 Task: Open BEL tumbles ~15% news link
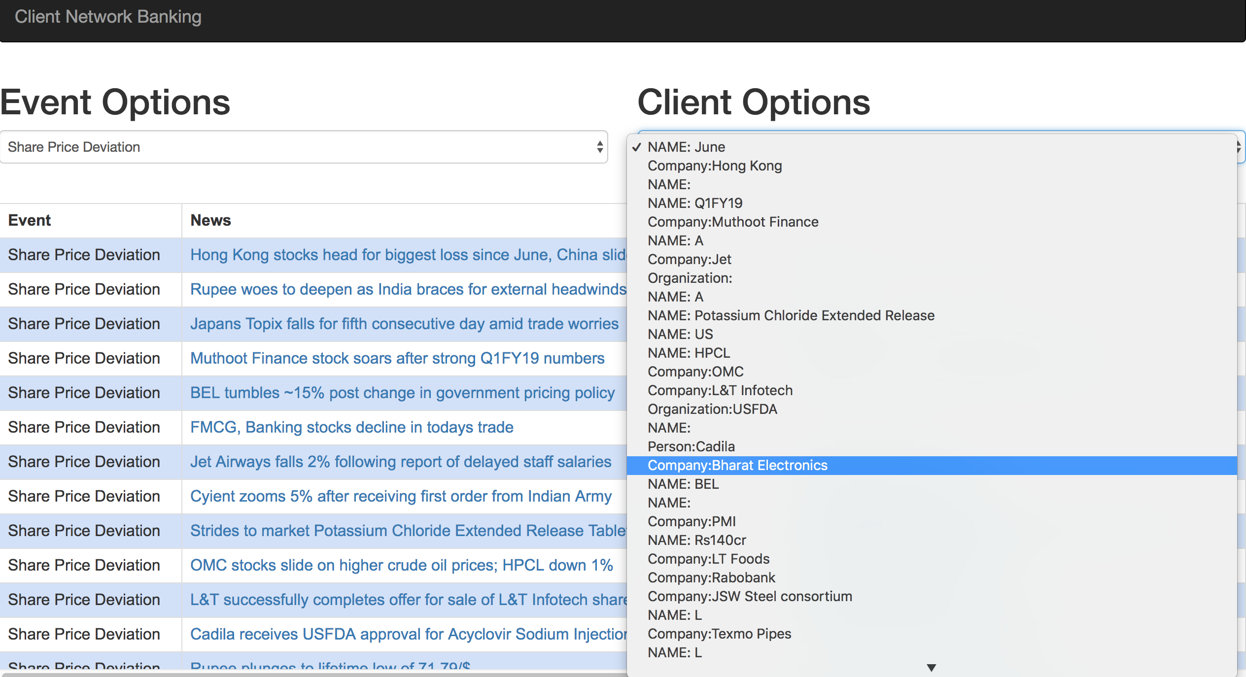[x=402, y=393]
